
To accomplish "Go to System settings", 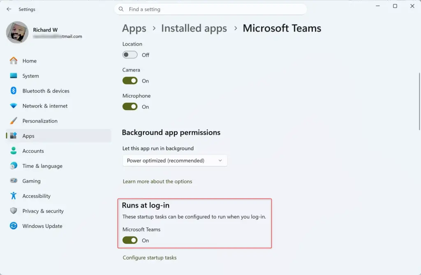I will [x=58, y=76].
